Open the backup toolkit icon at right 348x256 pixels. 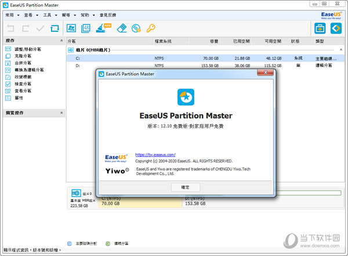coord(320,28)
